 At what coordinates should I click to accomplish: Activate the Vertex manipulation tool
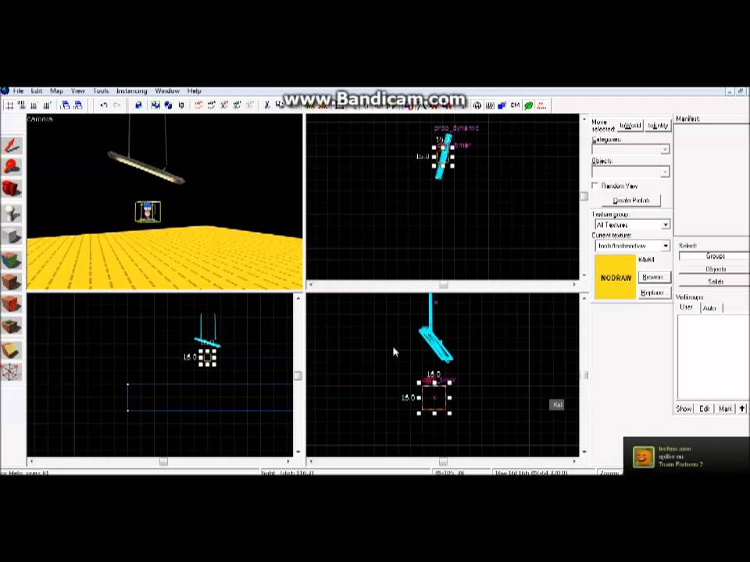[12, 372]
